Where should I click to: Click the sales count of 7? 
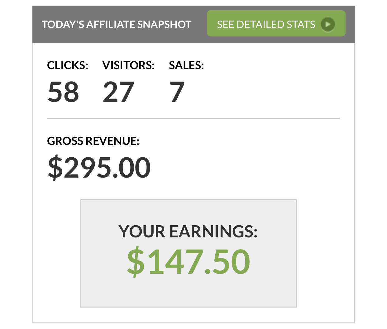click(x=177, y=92)
